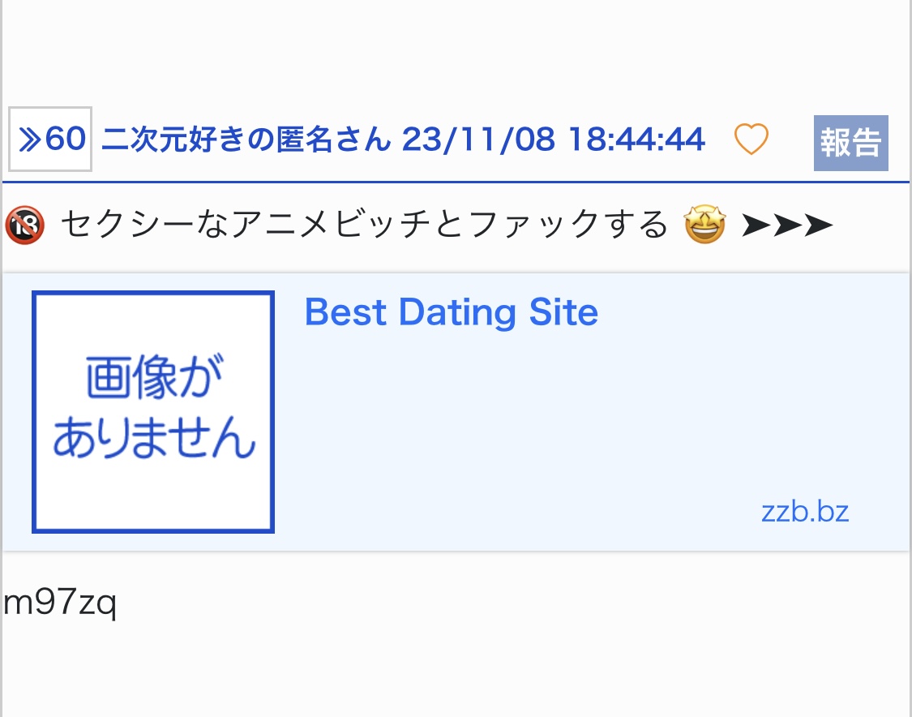This screenshot has height=717, width=912.
Task: Open the >>60 reply anchor box
Action: pos(50,140)
